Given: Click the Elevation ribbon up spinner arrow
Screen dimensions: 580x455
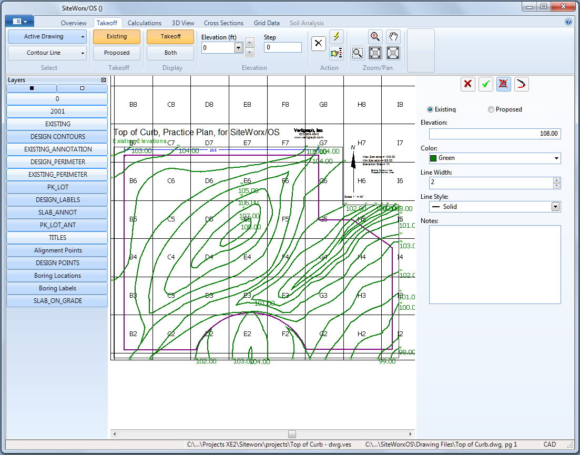Looking at the screenshot, I should [x=250, y=43].
